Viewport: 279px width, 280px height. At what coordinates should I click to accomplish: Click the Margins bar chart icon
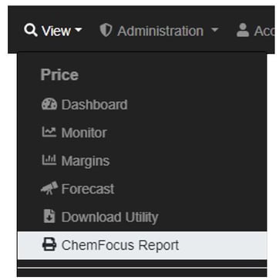pyautogui.click(x=49, y=160)
